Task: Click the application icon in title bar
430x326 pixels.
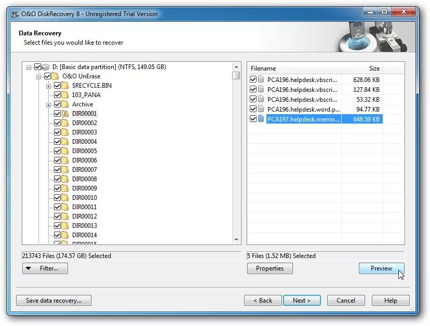Action: coord(15,13)
